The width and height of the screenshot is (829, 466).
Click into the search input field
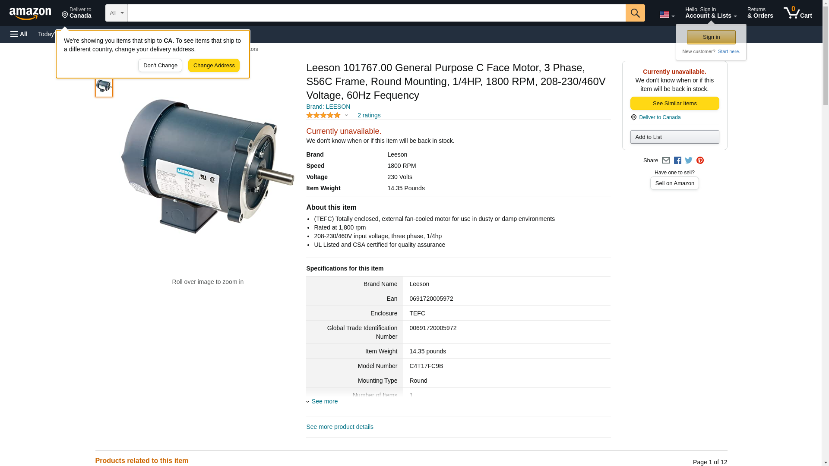click(x=376, y=13)
